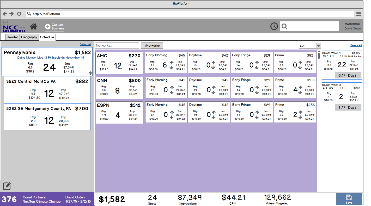Select the BCast Week 2 card
This screenshot has width=371, height=206.
click(342, 97)
